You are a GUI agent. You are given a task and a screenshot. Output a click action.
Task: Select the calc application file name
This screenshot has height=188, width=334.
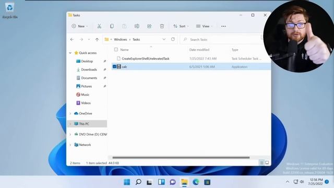[x=124, y=67]
